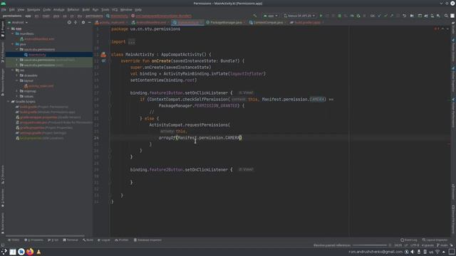This screenshot has width=456, height=256.
Task: Open the File menu
Action: (4, 9)
